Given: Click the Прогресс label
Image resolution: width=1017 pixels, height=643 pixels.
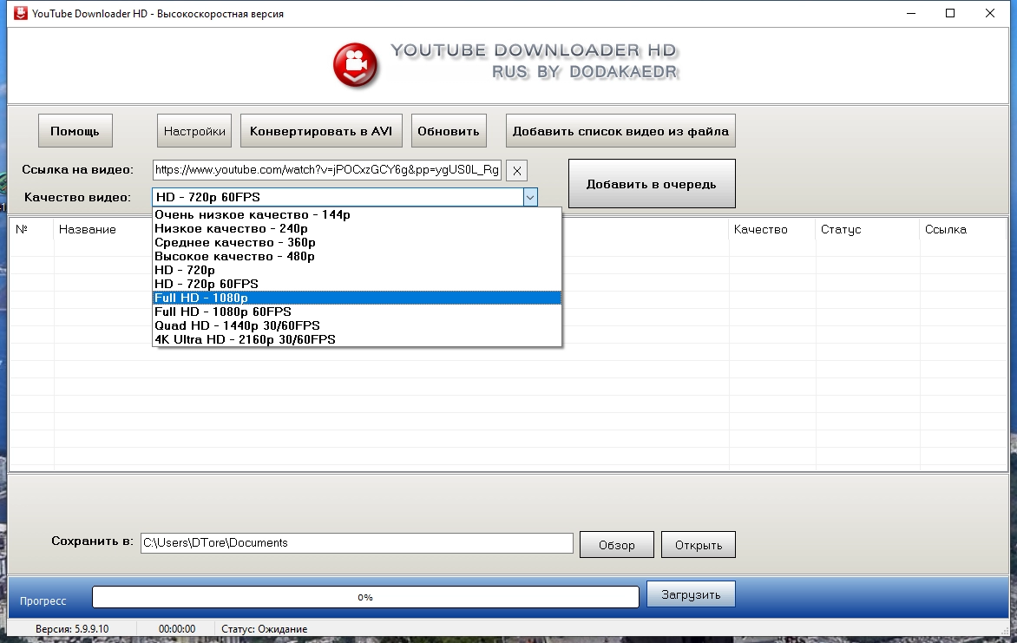Looking at the screenshot, I should (43, 600).
